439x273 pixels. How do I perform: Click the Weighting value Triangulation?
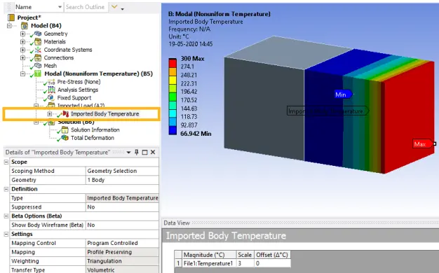tap(122, 261)
